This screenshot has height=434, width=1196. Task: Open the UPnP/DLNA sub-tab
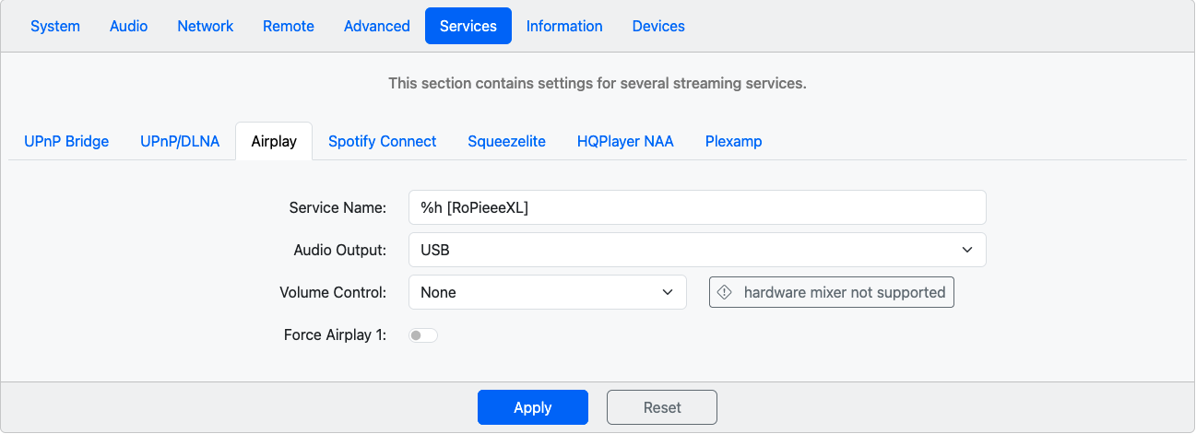(x=180, y=141)
